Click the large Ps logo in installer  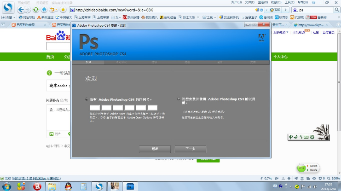(x=89, y=42)
